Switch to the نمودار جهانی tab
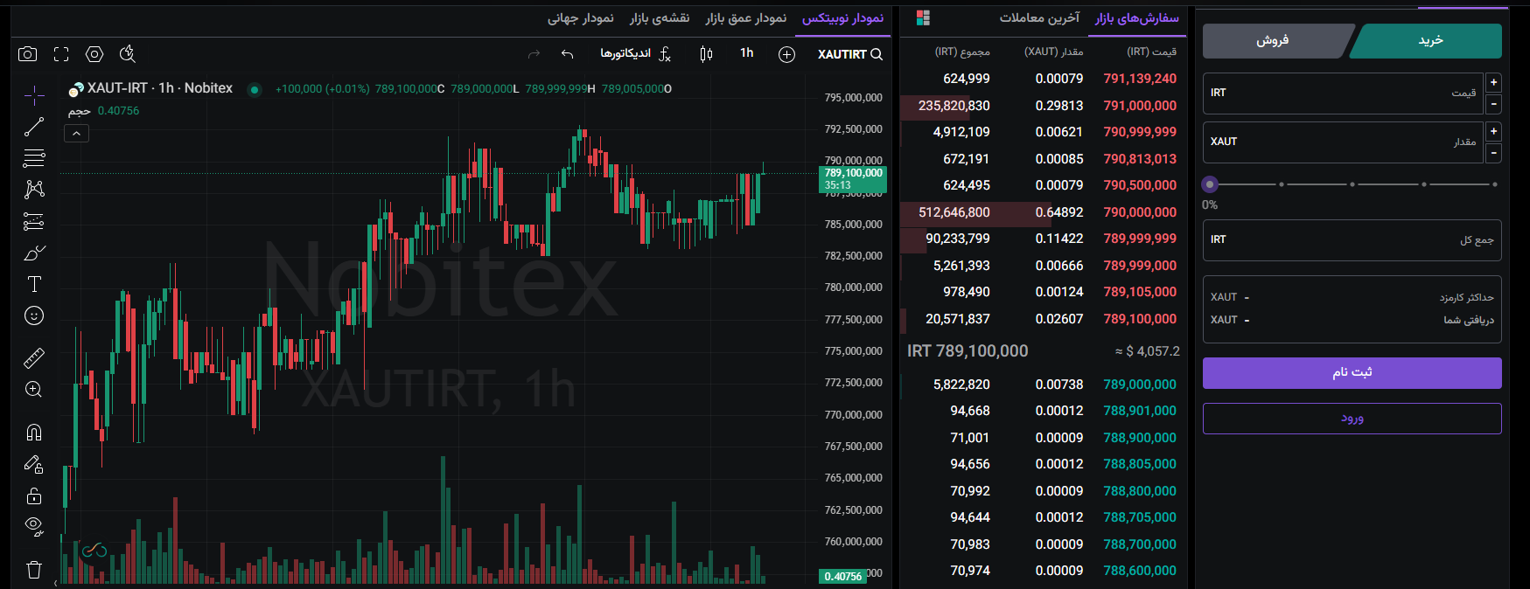Viewport: 1530px width, 589px height. pyautogui.click(x=581, y=18)
